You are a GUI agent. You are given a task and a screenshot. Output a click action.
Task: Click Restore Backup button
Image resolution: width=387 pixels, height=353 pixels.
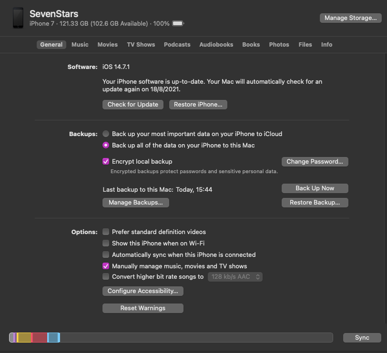tap(315, 203)
